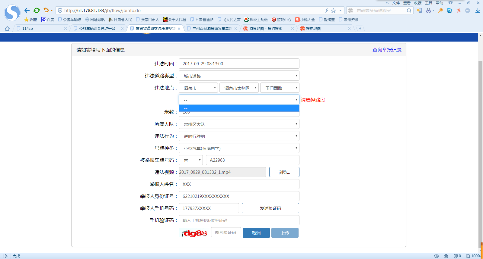Click the send-to-phone toolbar icon

coord(420,10)
